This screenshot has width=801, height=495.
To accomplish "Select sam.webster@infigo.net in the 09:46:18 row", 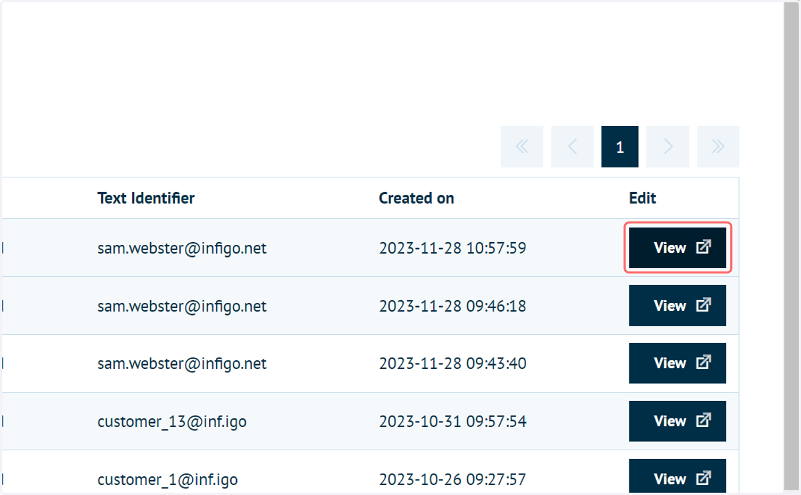I will click(x=182, y=306).
